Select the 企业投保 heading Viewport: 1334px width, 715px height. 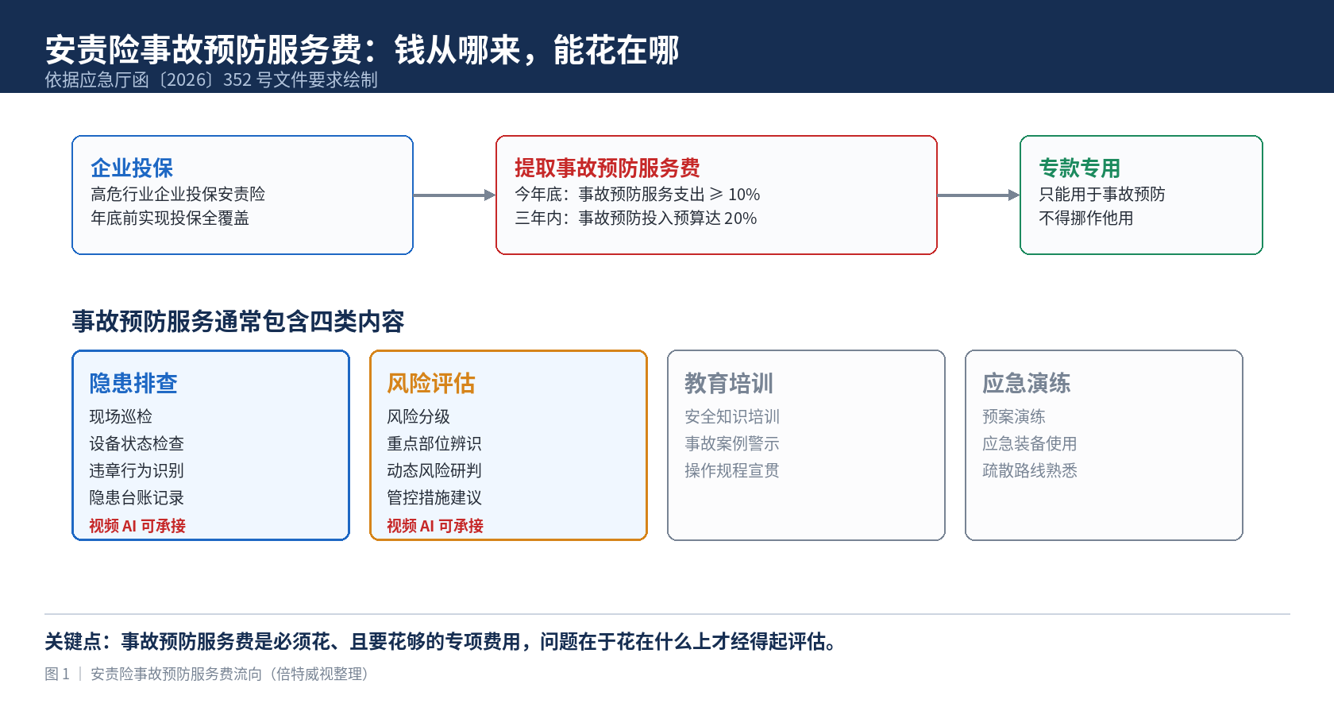coord(132,168)
